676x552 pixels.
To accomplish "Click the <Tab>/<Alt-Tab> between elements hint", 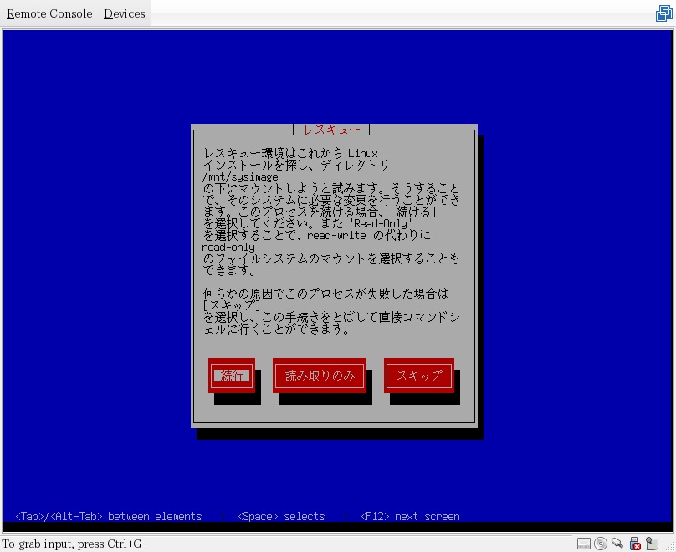I will click(108, 516).
